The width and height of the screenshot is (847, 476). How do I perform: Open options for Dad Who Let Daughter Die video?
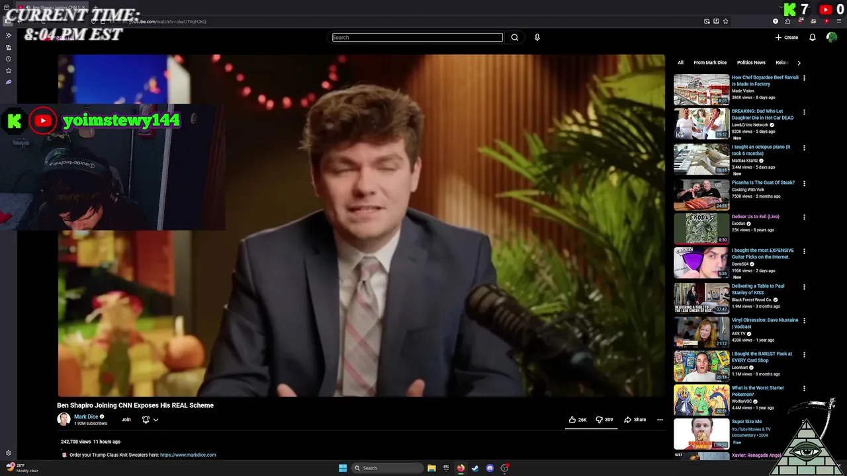804,112
